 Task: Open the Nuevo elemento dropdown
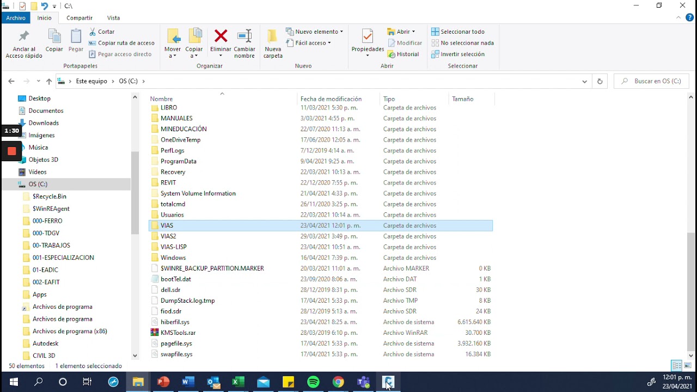point(315,32)
